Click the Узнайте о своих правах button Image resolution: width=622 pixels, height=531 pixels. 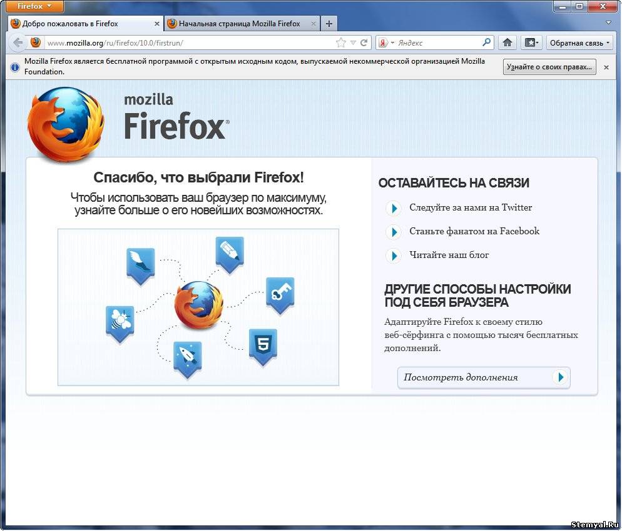tap(549, 67)
